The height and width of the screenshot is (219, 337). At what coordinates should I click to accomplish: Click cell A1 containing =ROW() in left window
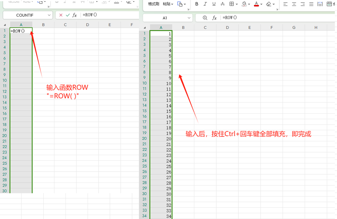pos(21,31)
